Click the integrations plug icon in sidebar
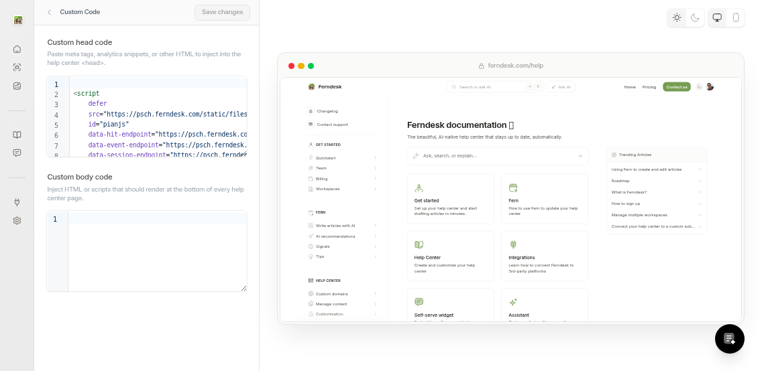This screenshot has width=762, height=371. click(17, 202)
